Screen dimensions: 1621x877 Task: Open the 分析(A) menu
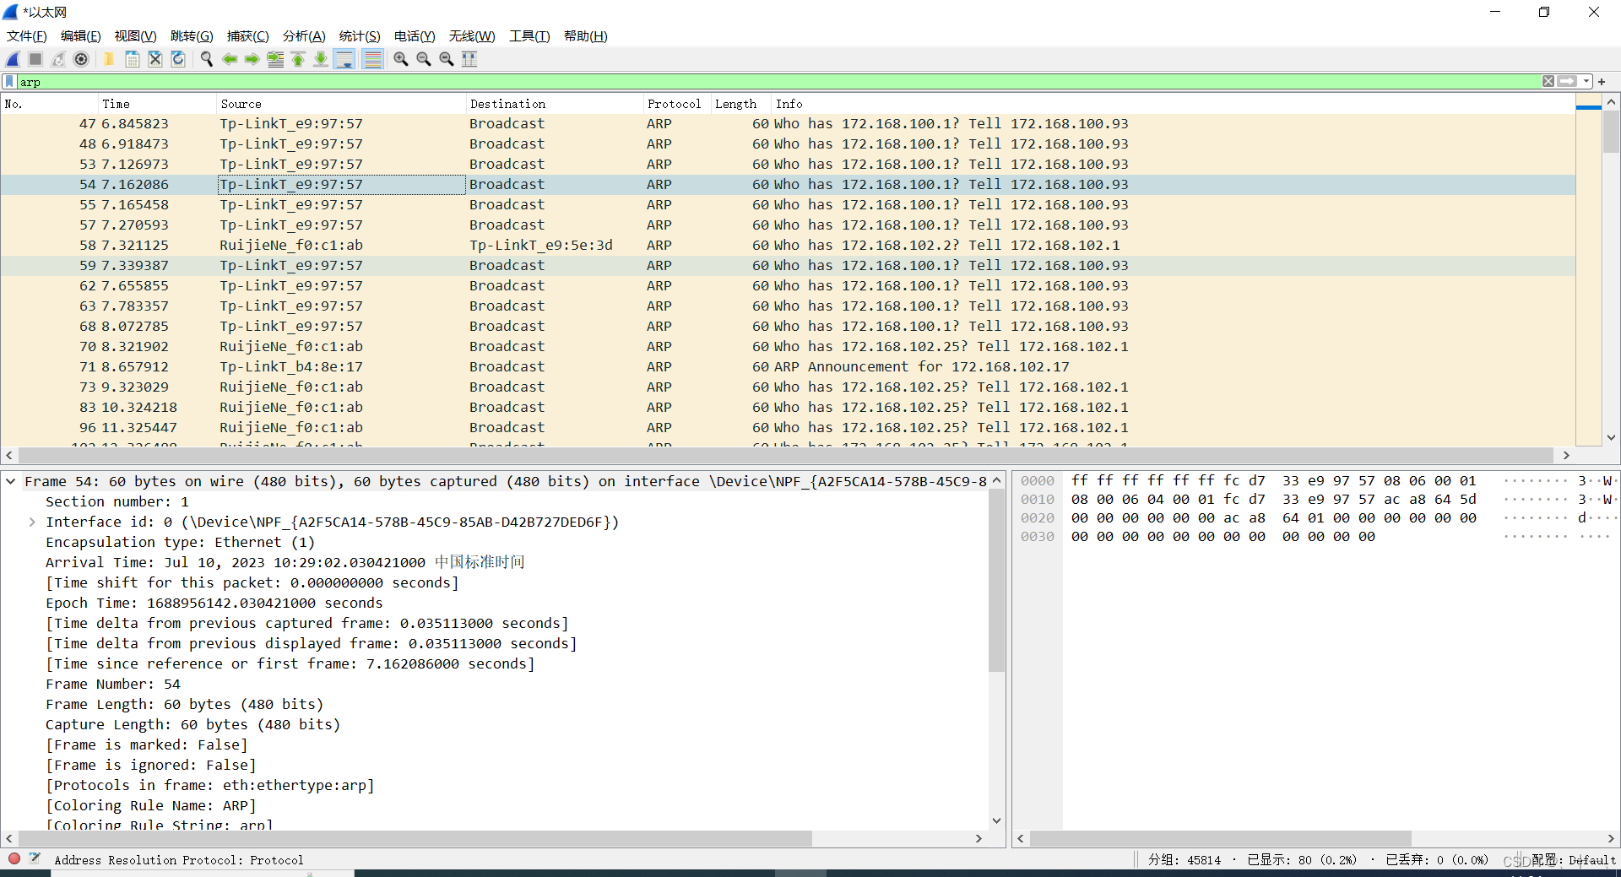pos(304,36)
